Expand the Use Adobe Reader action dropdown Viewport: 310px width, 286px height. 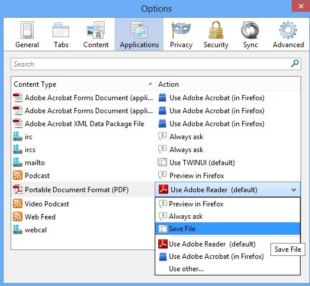pos(227,190)
